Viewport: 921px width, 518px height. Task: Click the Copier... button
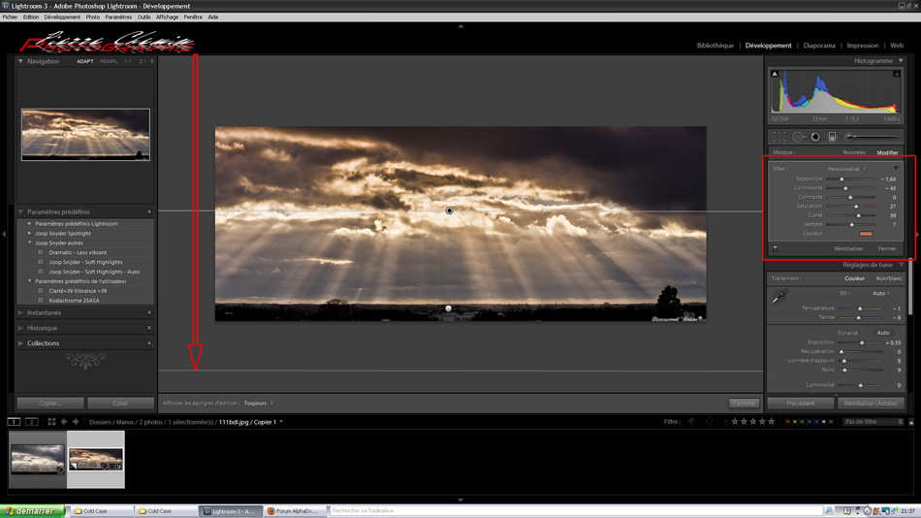coord(50,404)
